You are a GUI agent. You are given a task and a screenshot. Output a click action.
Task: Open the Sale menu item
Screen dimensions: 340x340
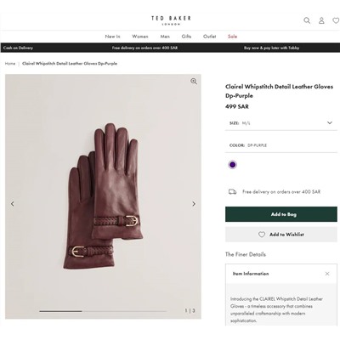click(x=232, y=37)
